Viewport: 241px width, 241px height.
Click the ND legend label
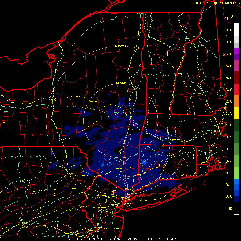tap(230, 209)
